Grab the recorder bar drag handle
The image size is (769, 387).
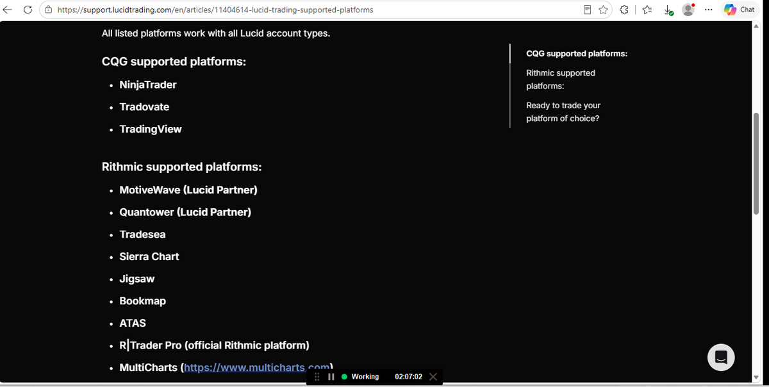pyautogui.click(x=317, y=377)
